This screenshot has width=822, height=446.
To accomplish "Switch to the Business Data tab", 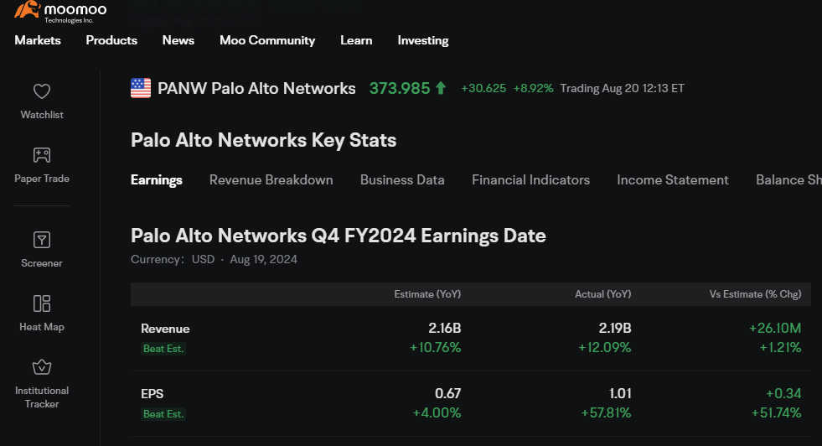I will (x=402, y=180).
